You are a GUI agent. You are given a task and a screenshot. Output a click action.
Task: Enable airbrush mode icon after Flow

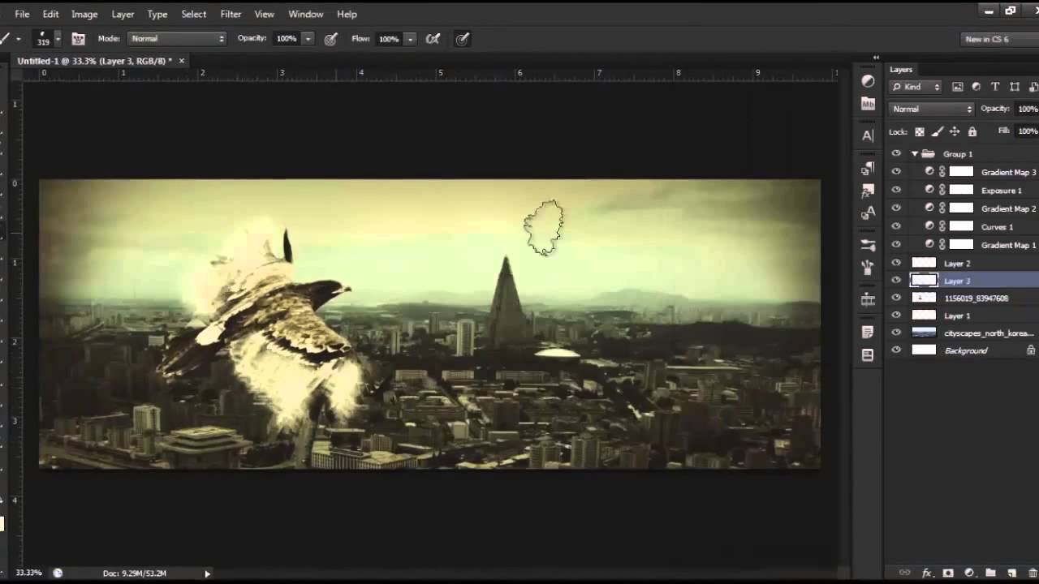[433, 39]
